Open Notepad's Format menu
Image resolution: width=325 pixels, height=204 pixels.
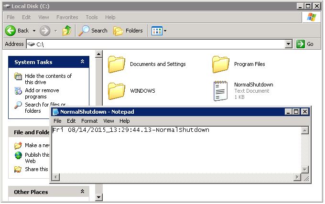(89, 121)
